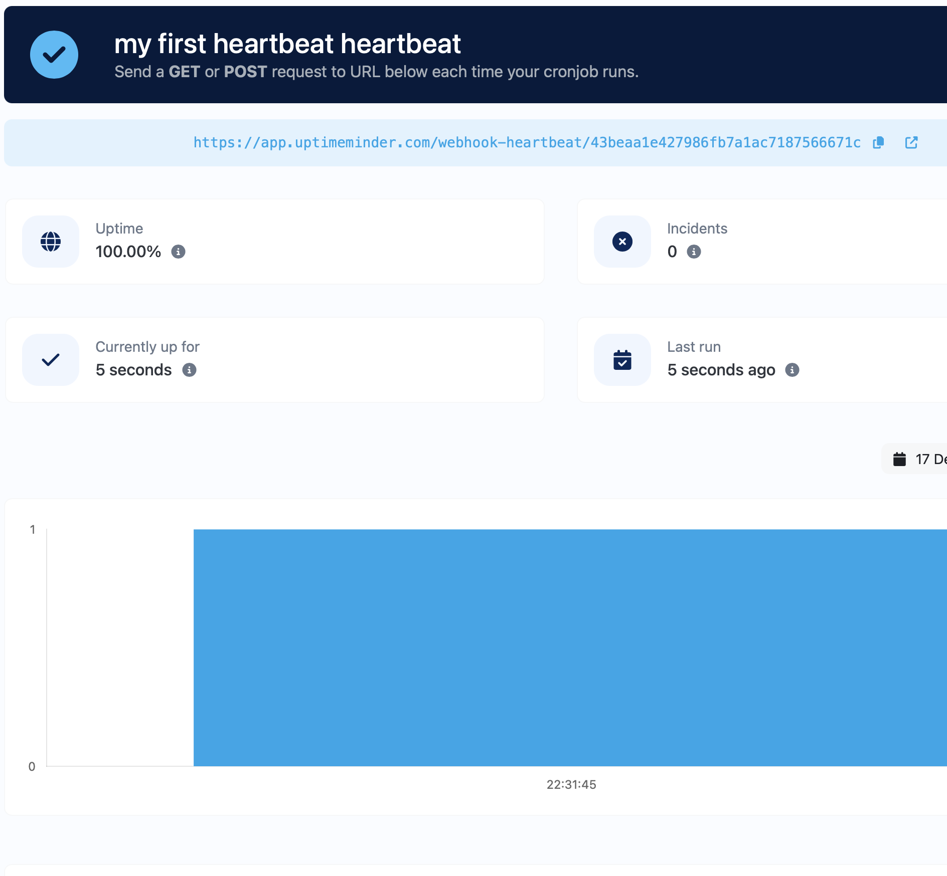Open the date range picker starting 17 De
The height and width of the screenshot is (876, 947).
pos(923,459)
